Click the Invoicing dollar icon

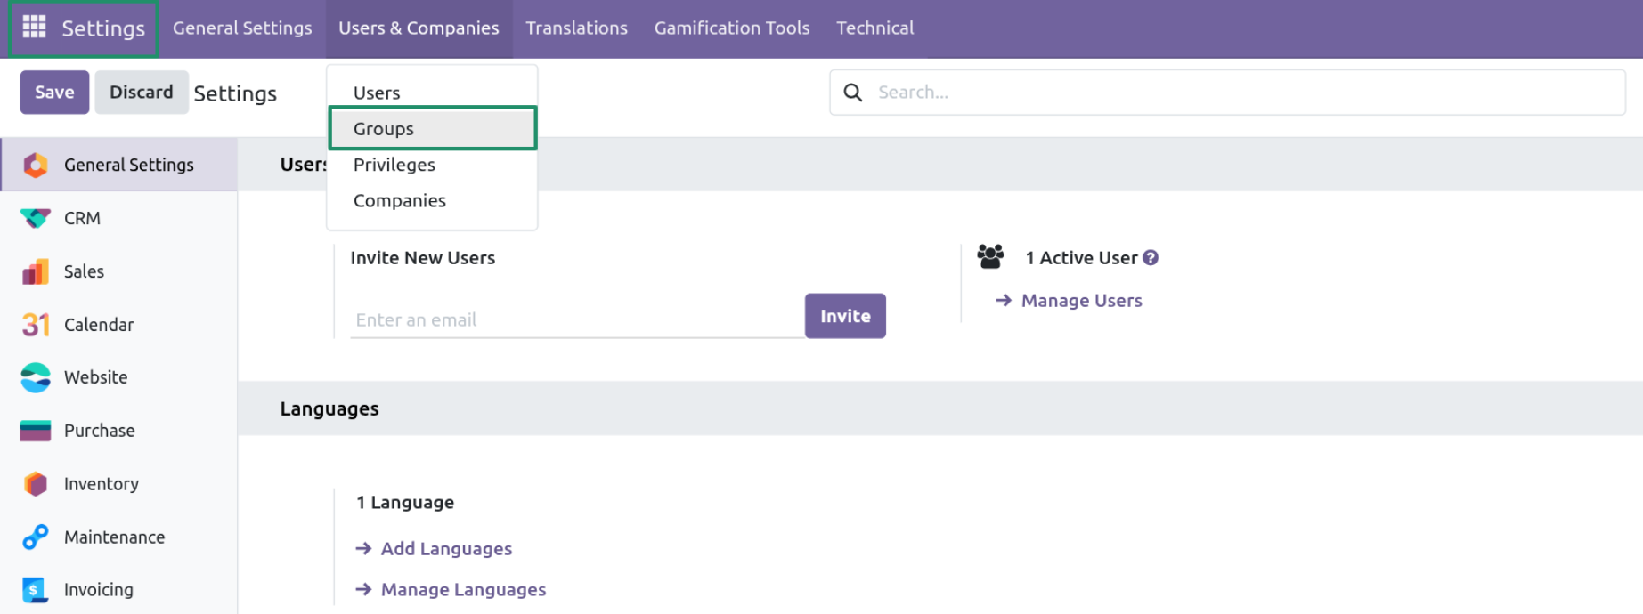(36, 590)
